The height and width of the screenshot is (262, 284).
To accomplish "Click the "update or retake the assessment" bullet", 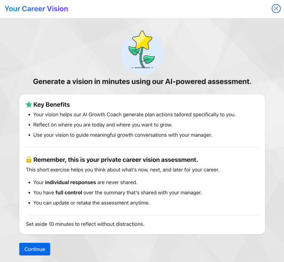I will (x=91, y=203).
